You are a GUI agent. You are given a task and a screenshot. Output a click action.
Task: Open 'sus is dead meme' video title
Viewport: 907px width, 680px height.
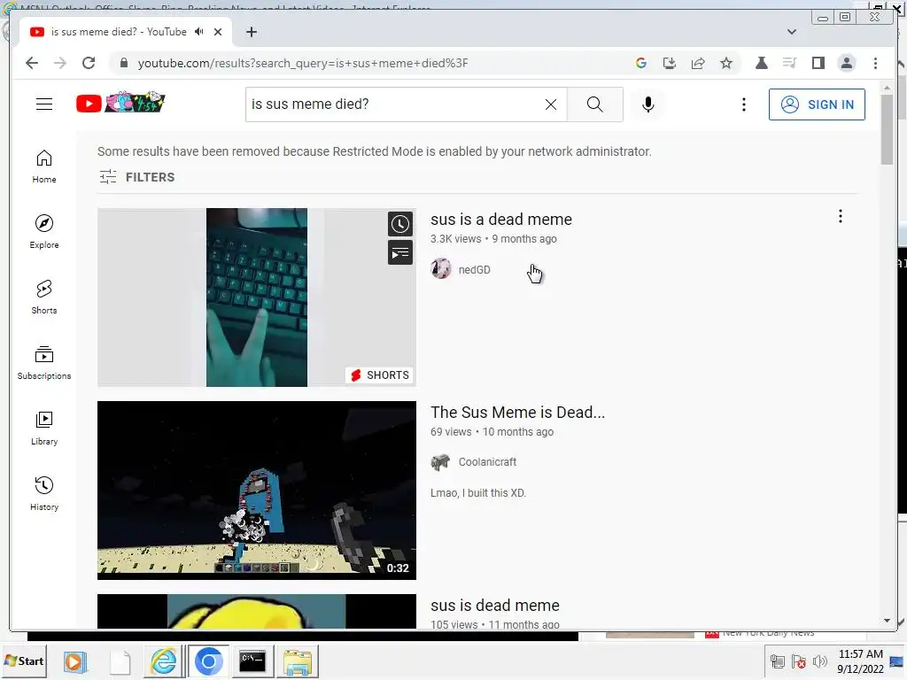pos(494,606)
